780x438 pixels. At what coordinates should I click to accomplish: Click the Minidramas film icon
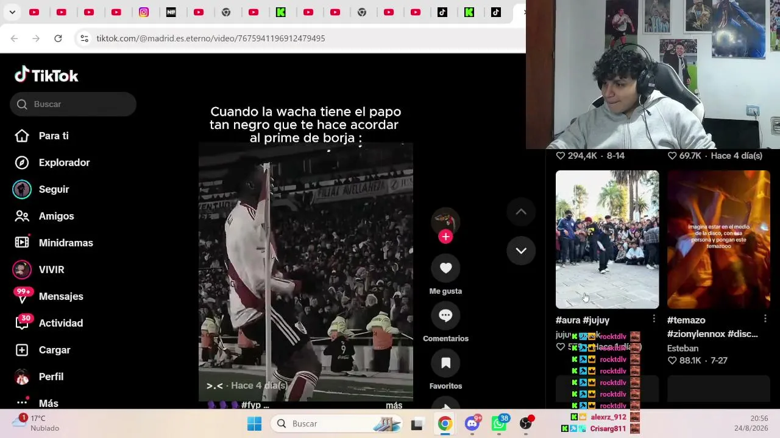(22, 243)
